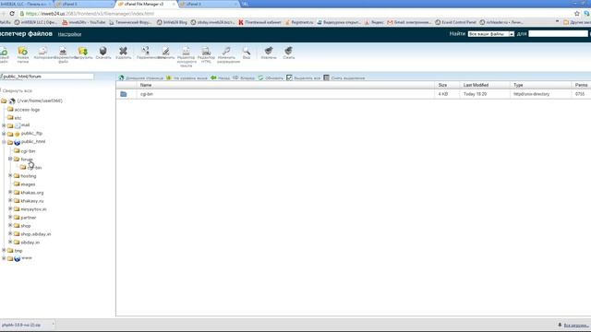Image resolution: width=591 pixels, height=332 pixels.
Task: Collapse the forum folder node
Action: [10, 159]
